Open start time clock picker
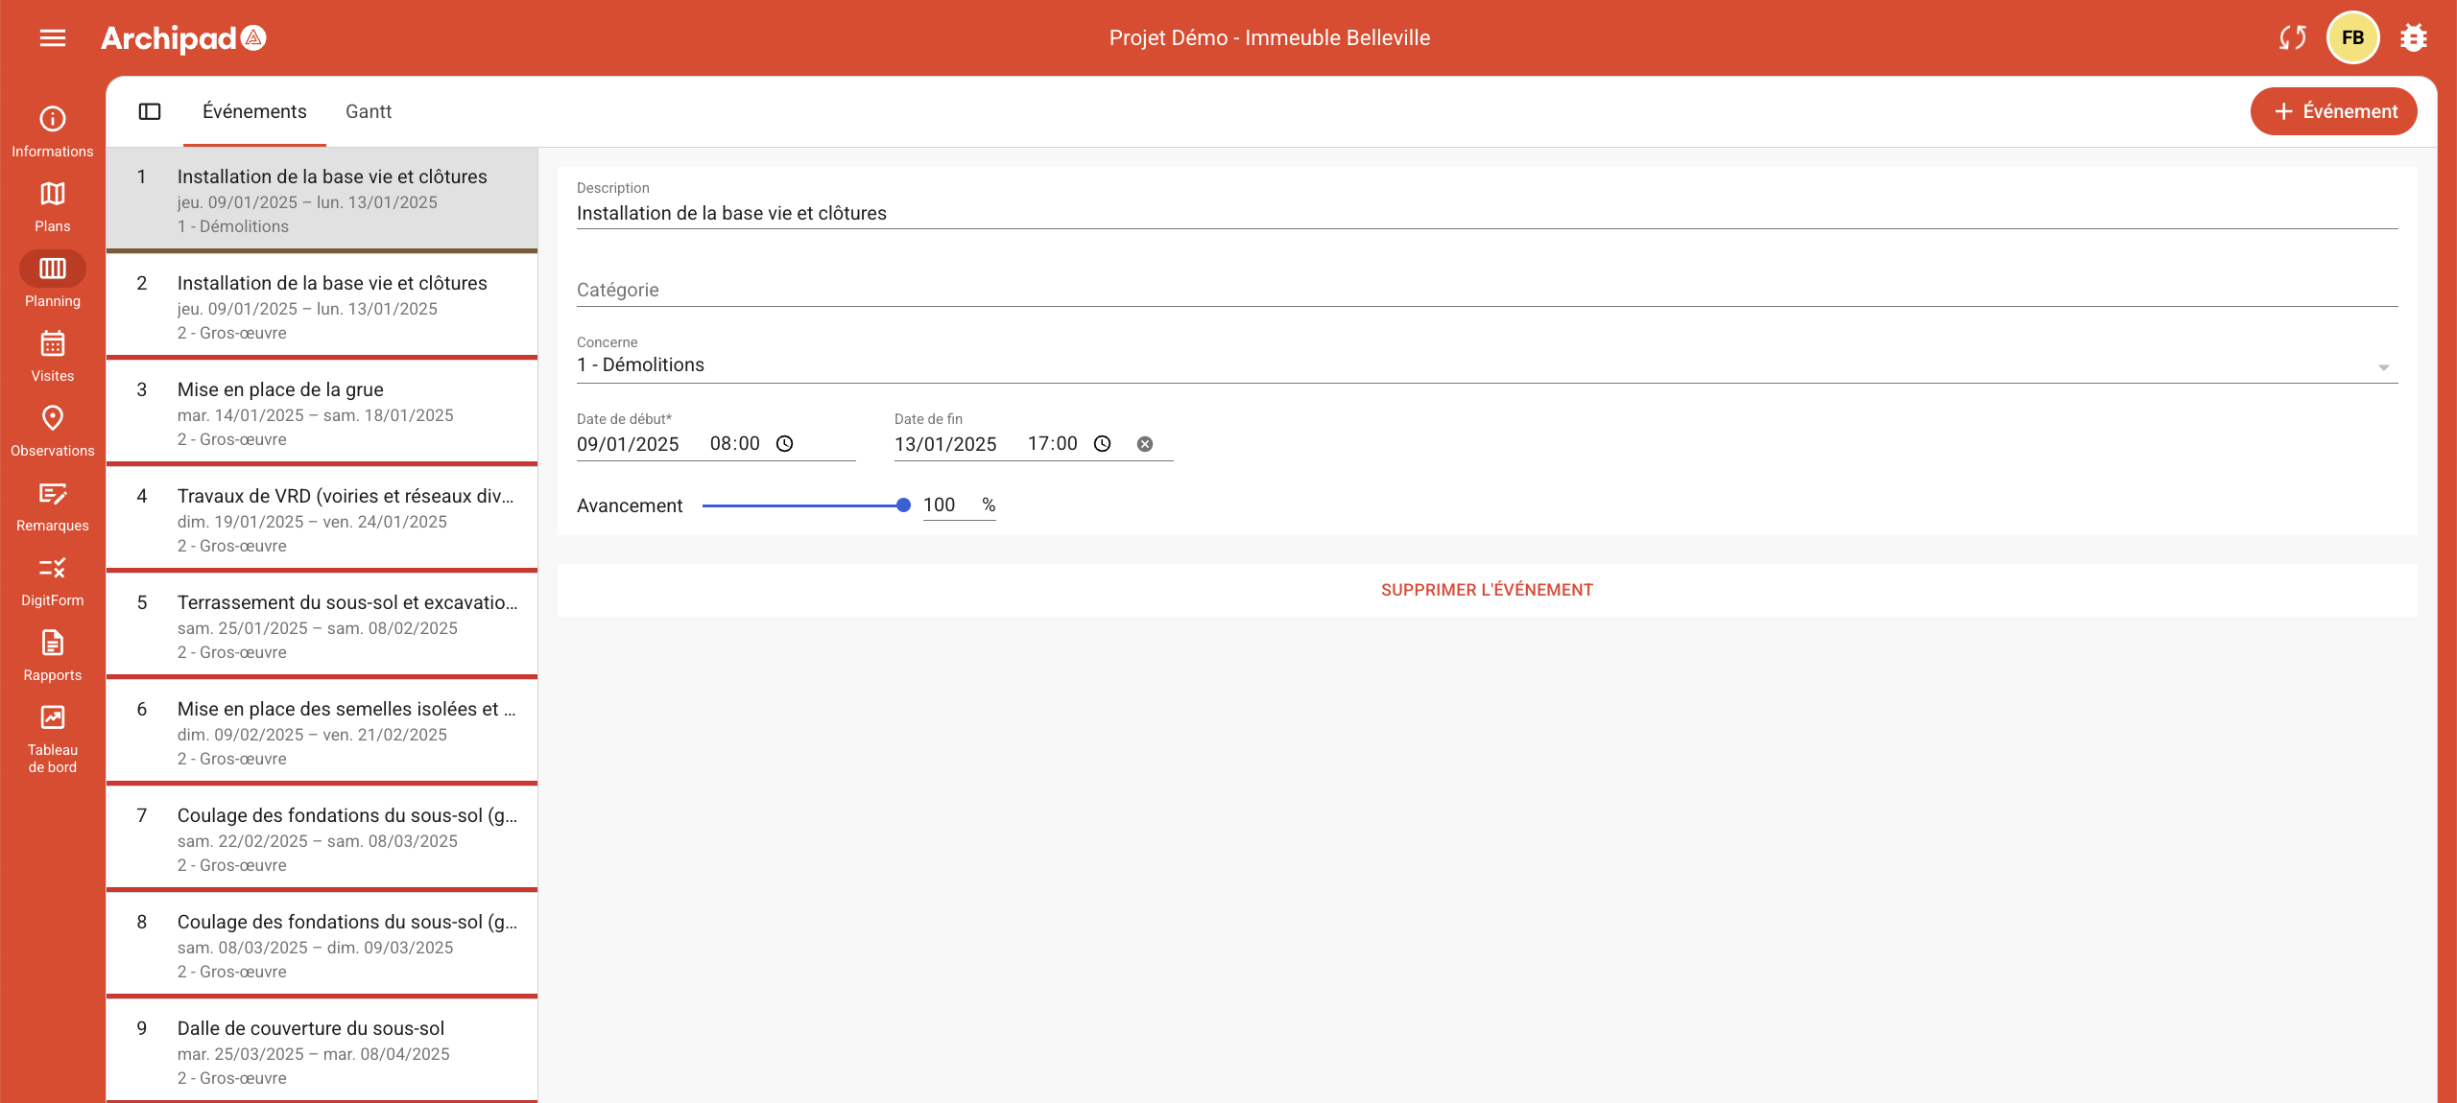 785,444
